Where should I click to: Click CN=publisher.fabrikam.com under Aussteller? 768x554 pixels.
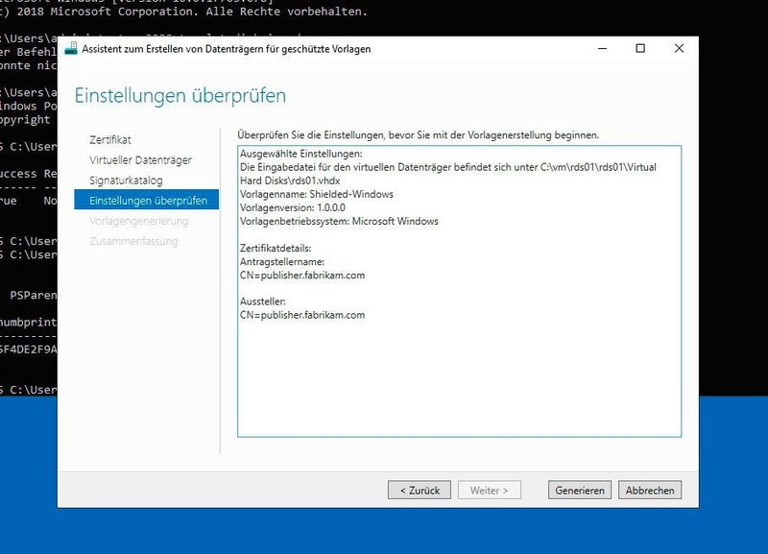click(x=302, y=315)
